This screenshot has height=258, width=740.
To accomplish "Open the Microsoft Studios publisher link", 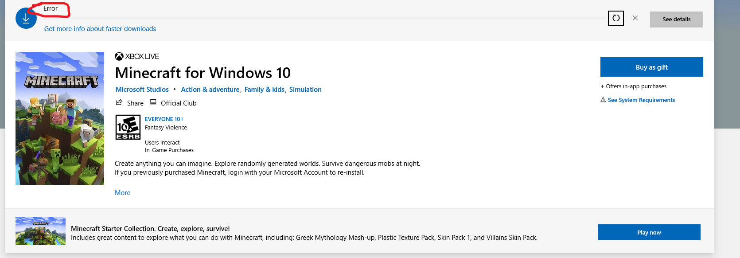I will 142,90.
